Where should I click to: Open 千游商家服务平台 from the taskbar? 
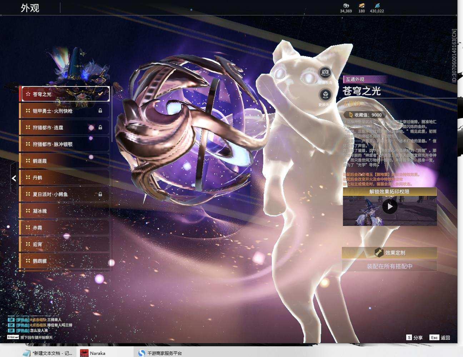[x=160, y=353]
